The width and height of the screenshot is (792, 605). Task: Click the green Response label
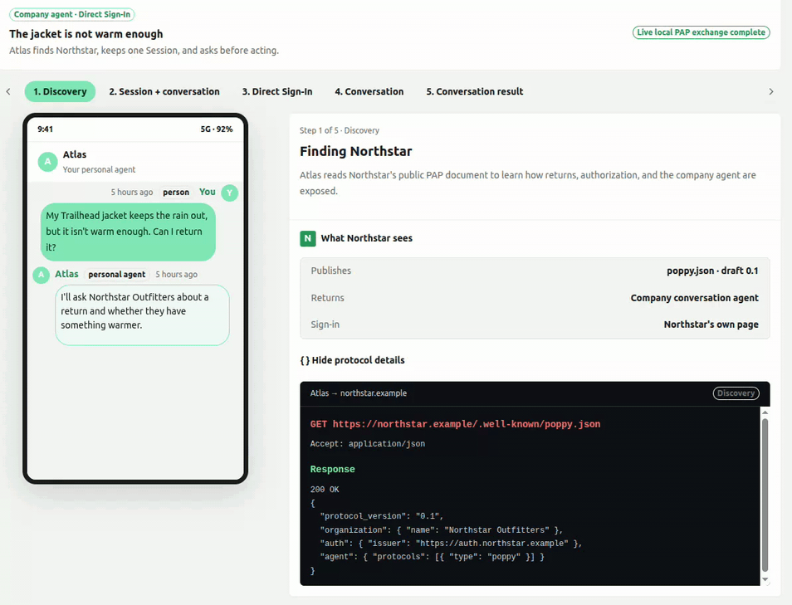332,469
